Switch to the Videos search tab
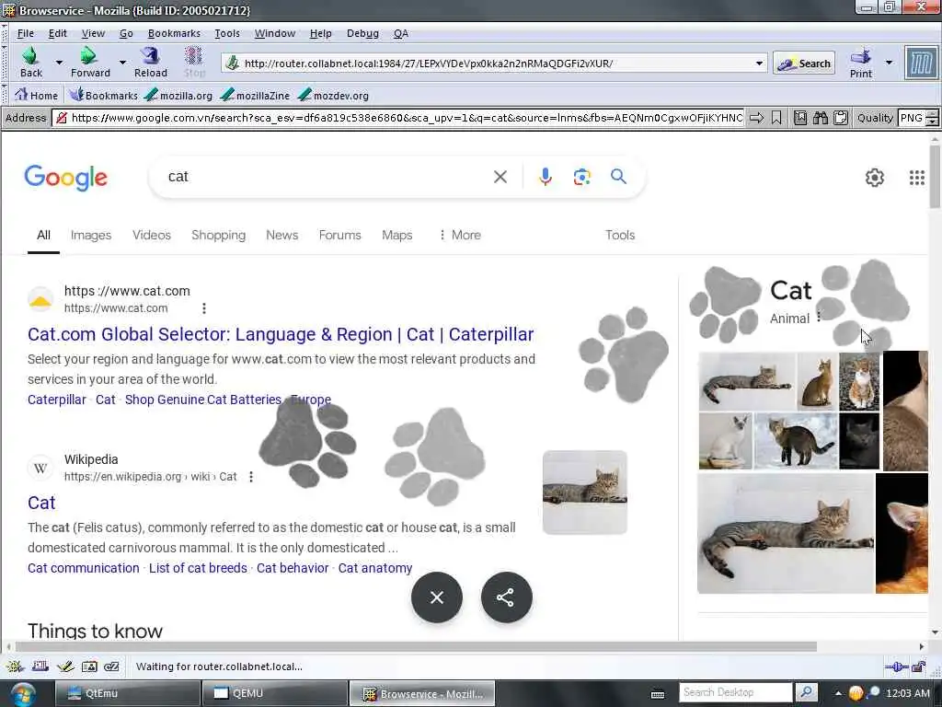942x707 pixels. tap(152, 235)
